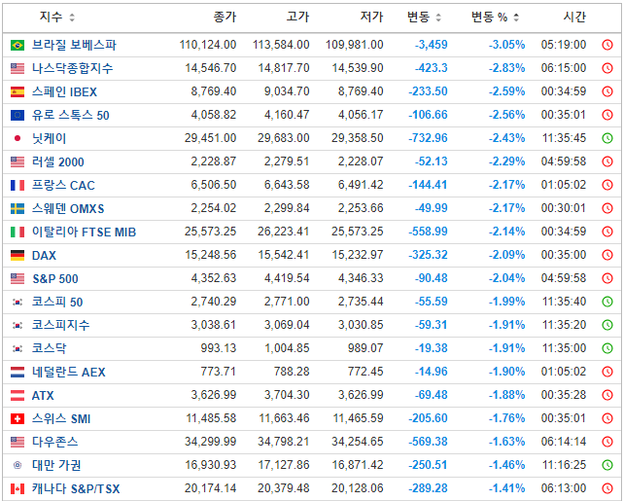Image resolution: width=624 pixels, height=501 pixels.
Task: Click the Italy flag icon beside 이탈리아 FTSE MIB
Action: click(17, 232)
